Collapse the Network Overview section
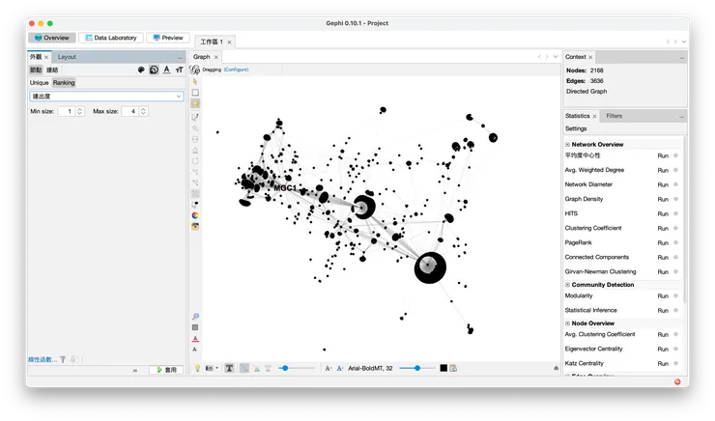 point(568,145)
